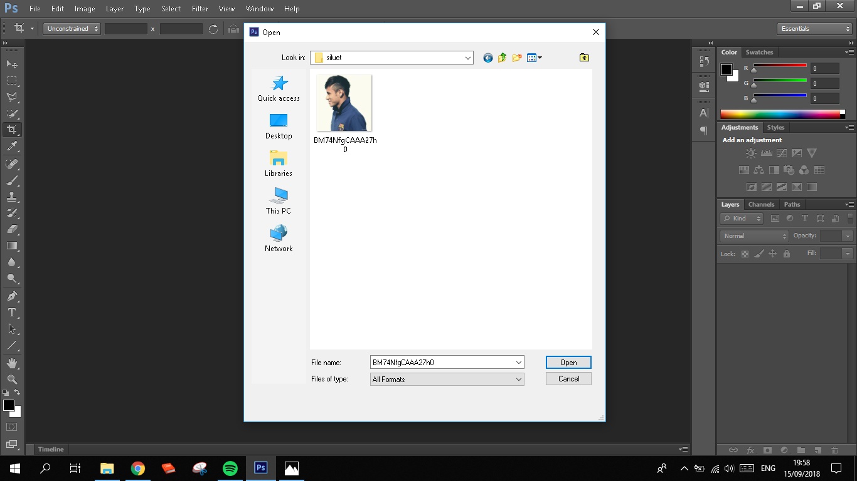Toggle lock transparent pixels
This screenshot has height=481, width=857.
pyautogui.click(x=745, y=254)
